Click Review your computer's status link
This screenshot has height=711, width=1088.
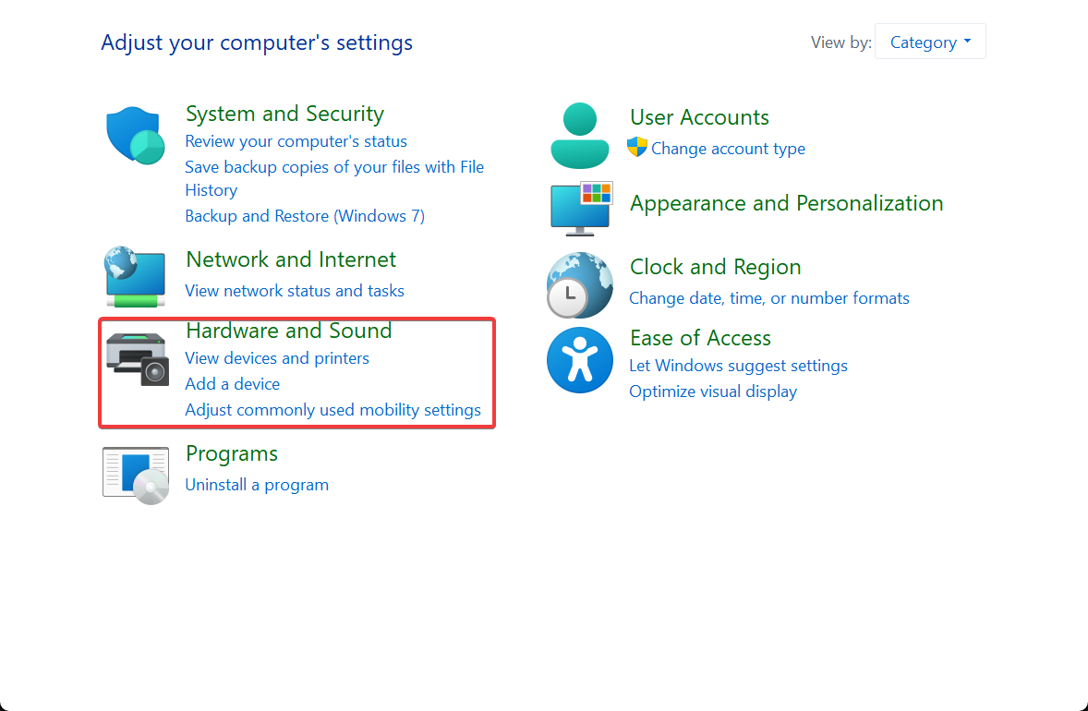296,140
